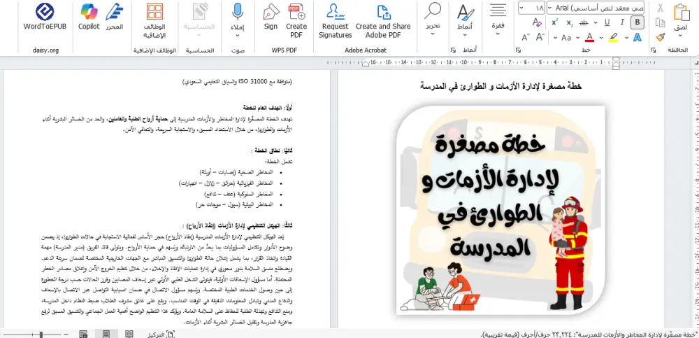The width and height of the screenshot is (699, 338).
Task: Open the Editor (المحرر) pane
Action: [x=114, y=17]
